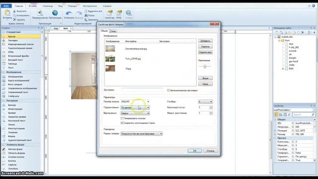Click the Ссылка link icon in ribbon
This screenshot has height=179, width=318.
(129, 13)
